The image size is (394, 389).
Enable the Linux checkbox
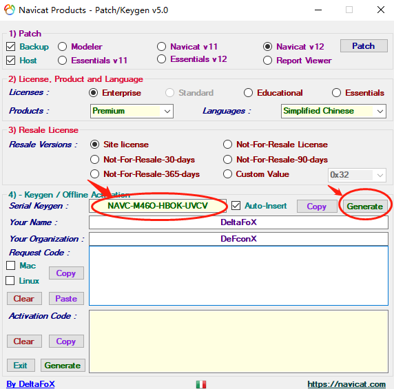click(x=10, y=281)
